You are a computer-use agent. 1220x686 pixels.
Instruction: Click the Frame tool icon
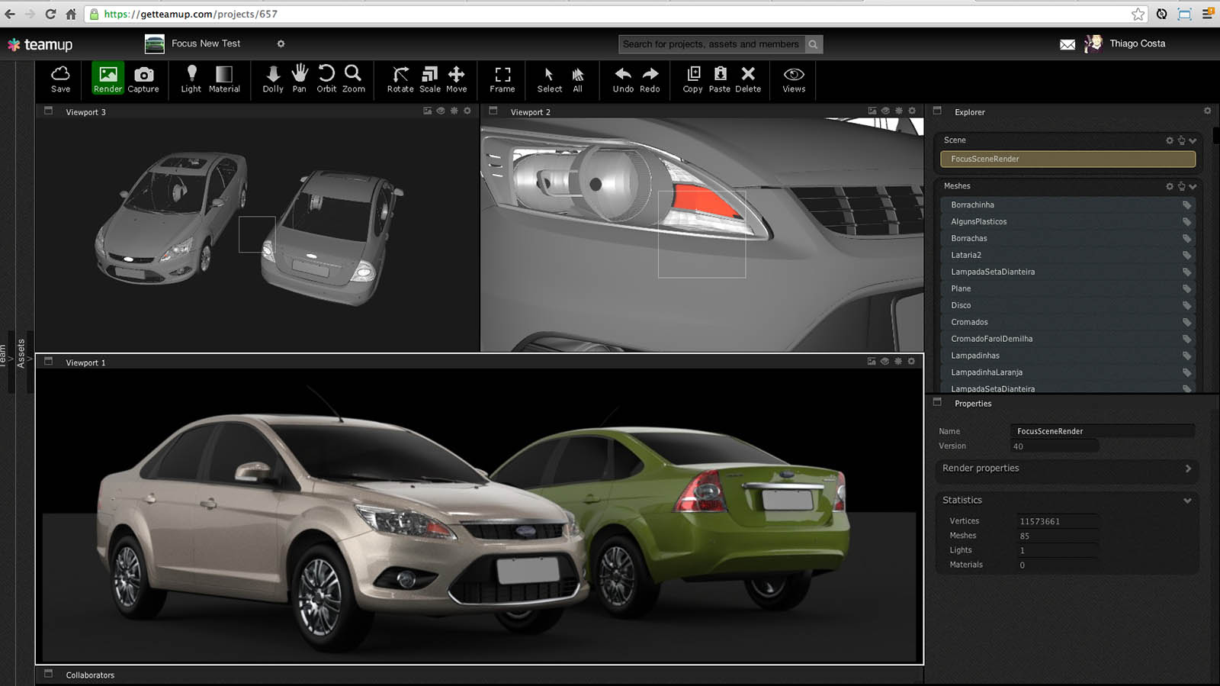[502, 79]
